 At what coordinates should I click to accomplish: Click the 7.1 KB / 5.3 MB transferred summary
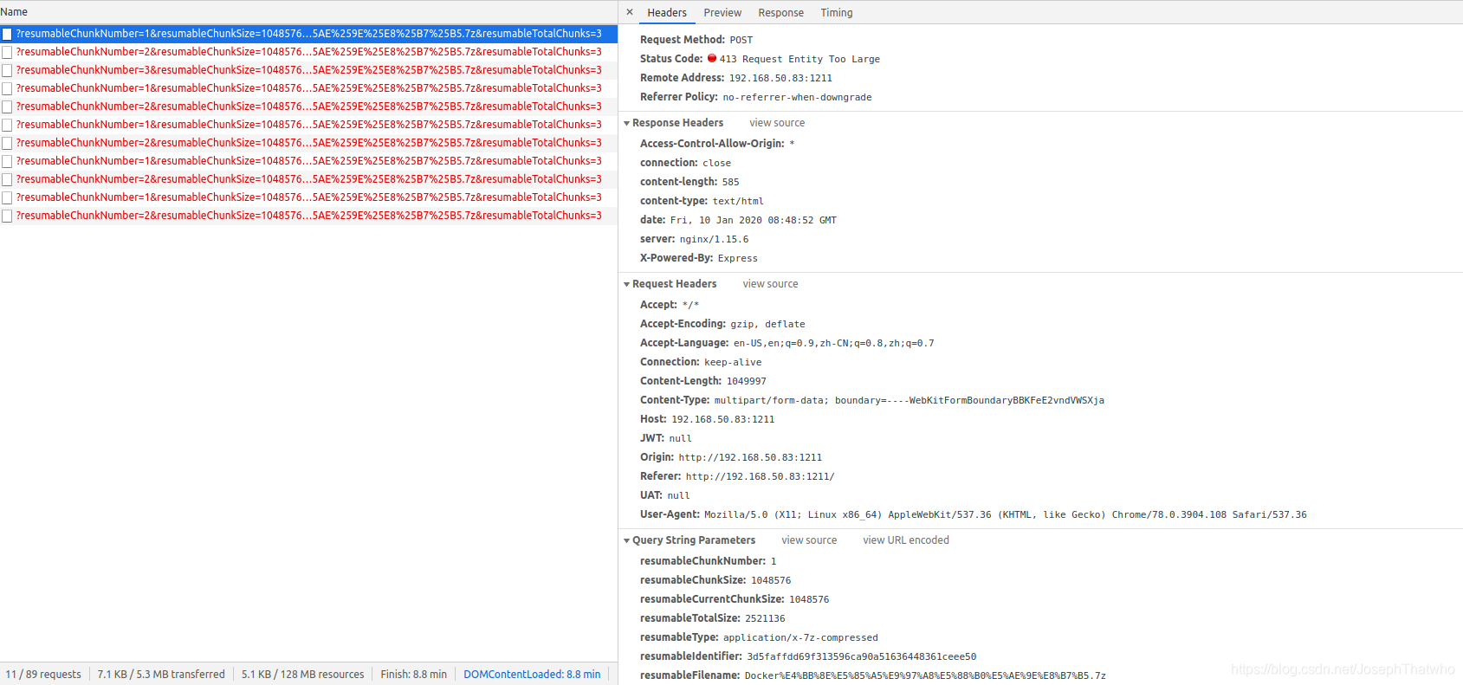click(161, 675)
